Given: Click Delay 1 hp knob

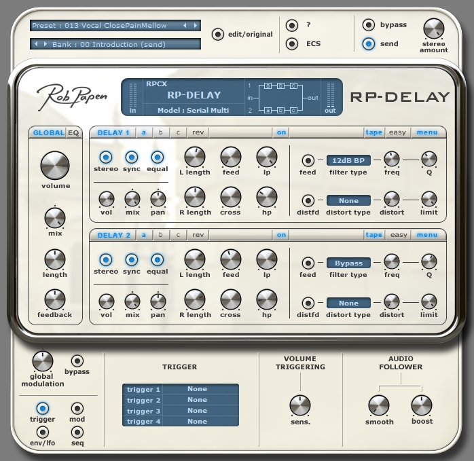Looking at the screenshot, I should [x=267, y=198].
